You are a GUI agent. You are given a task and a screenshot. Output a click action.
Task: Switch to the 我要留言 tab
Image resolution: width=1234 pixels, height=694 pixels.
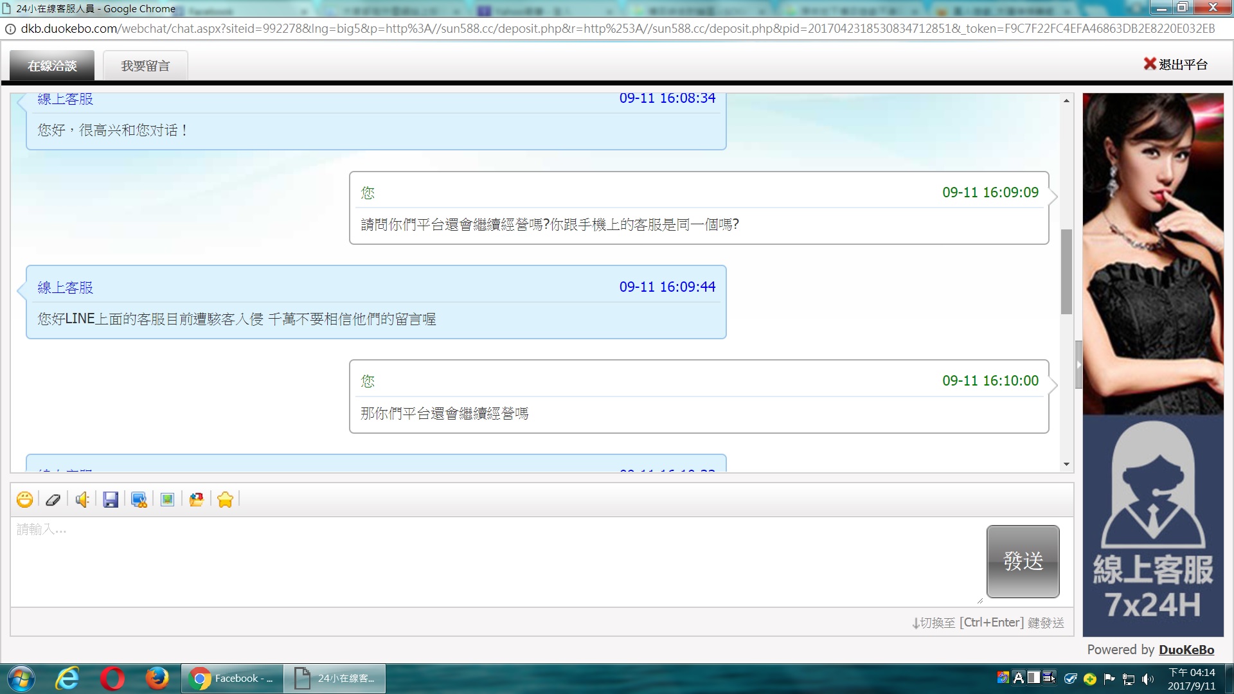(145, 66)
